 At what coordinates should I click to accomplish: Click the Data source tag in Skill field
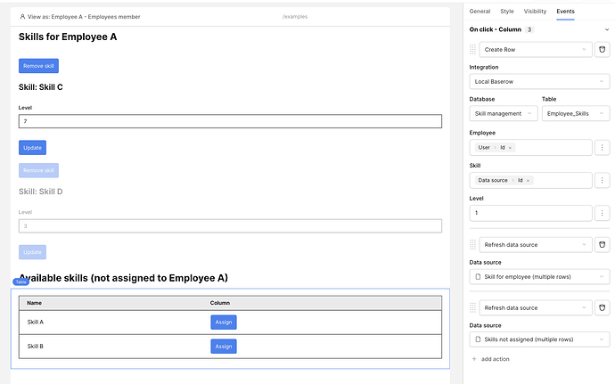[493, 181]
